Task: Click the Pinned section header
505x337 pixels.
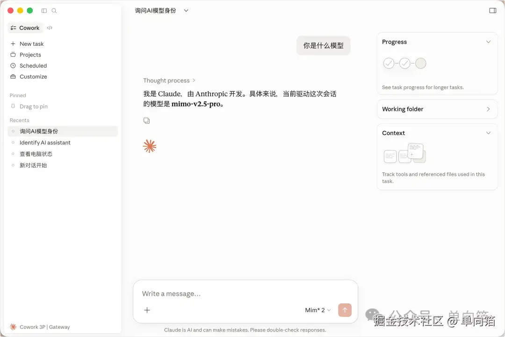Action: tap(18, 95)
